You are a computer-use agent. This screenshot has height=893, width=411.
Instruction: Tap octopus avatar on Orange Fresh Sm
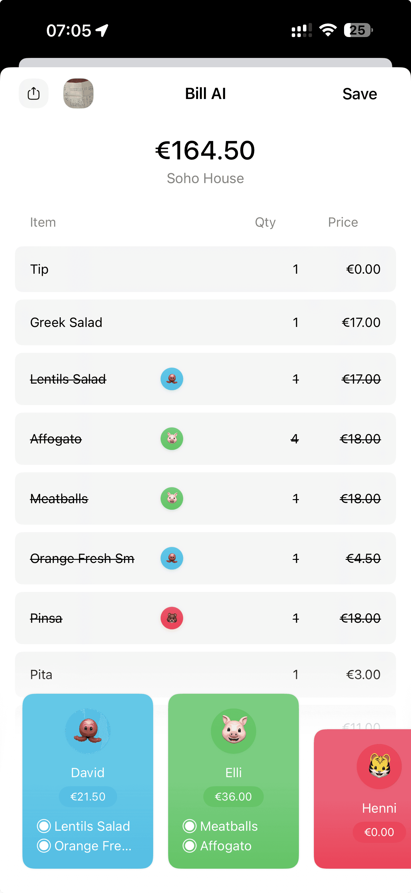172,559
